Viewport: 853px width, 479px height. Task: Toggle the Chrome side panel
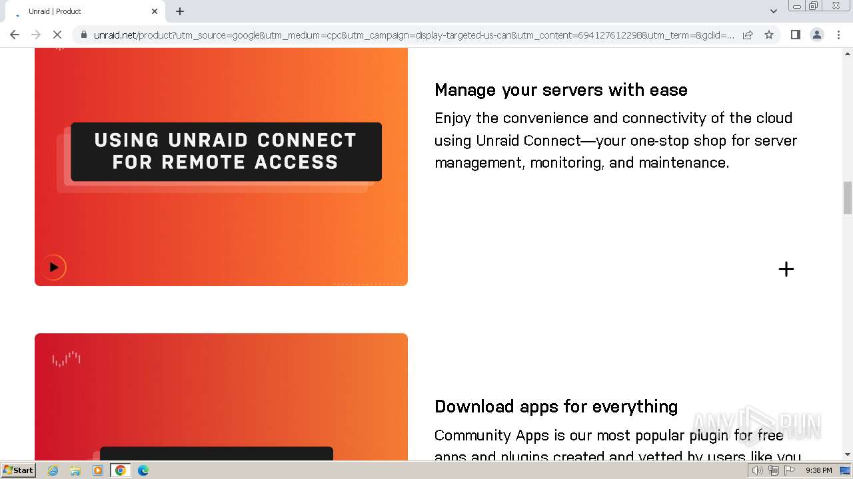(x=795, y=35)
